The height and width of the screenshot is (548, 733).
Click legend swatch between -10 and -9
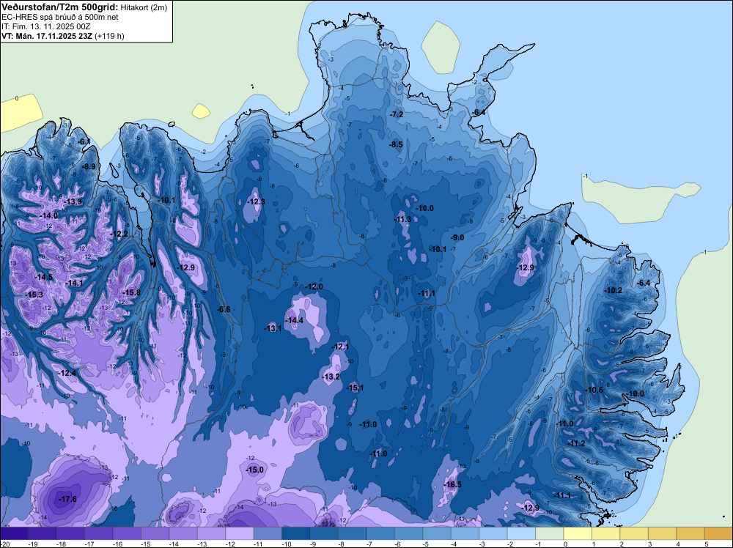[296, 533]
